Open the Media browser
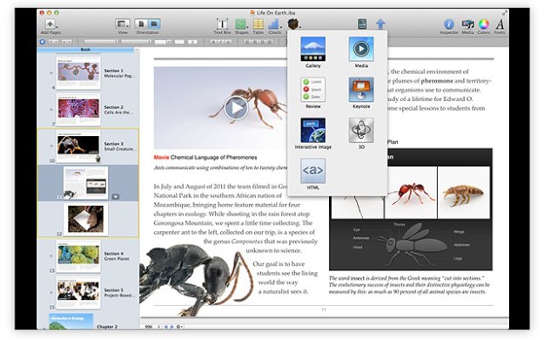 (x=467, y=26)
